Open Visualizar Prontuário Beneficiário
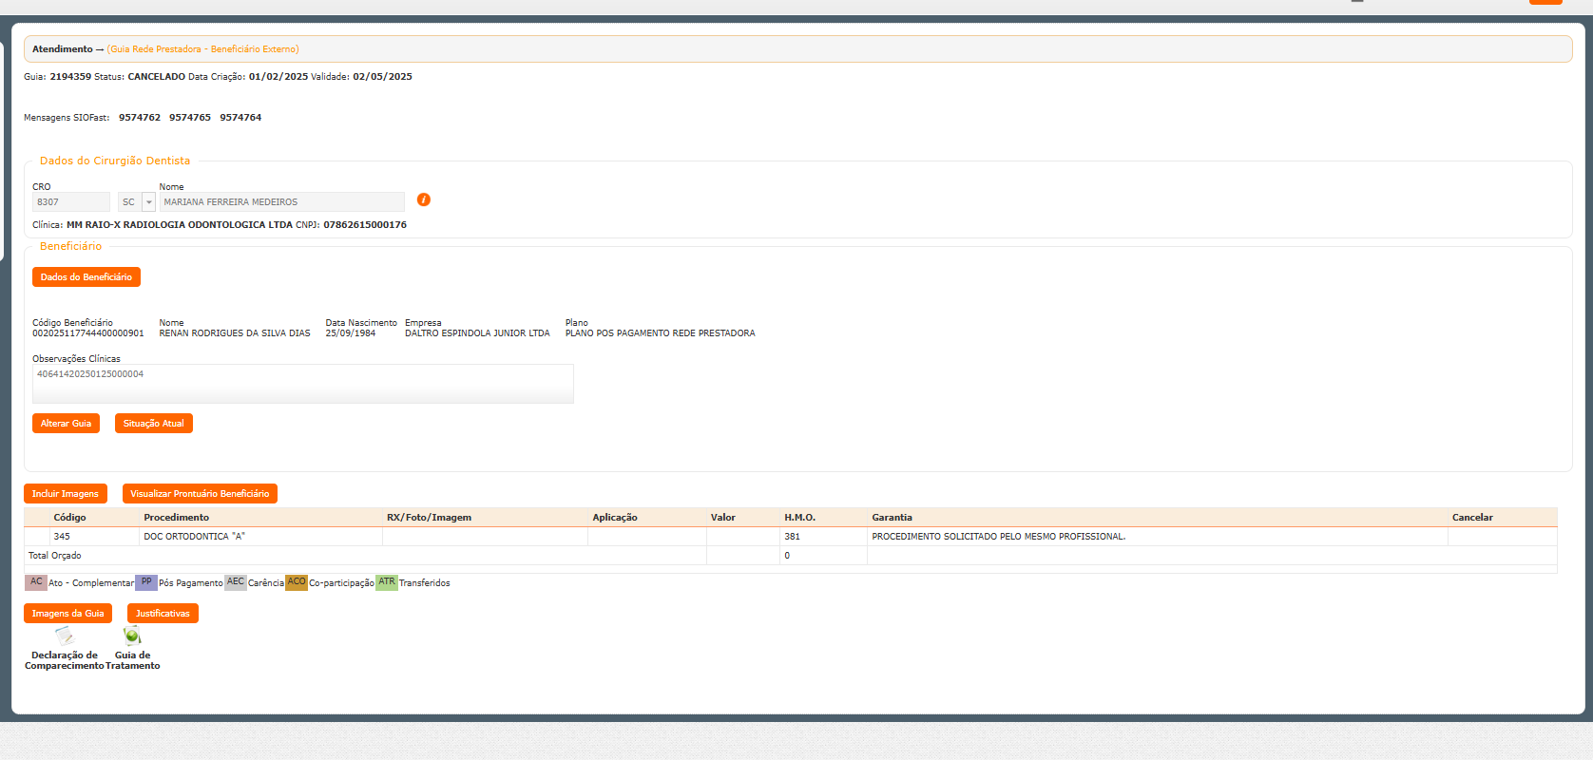The image size is (1593, 760). 200,494
